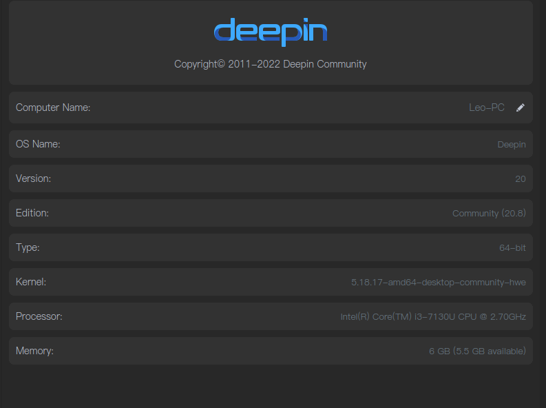The image size is (546, 408).
Task: Select the OS name value Deepin
Action: pos(512,145)
